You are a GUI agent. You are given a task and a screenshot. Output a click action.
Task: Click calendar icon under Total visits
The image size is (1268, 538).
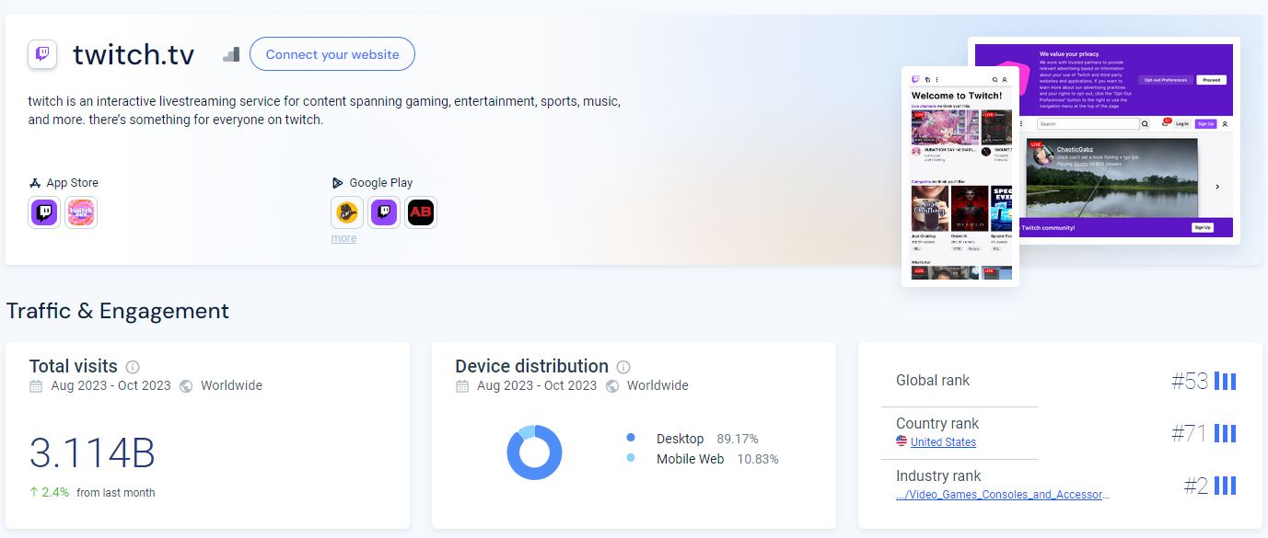click(36, 386)
